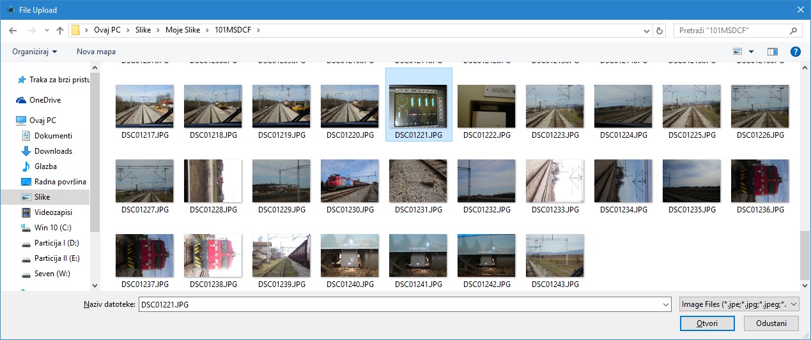Expand the file name history dropdown

click(665, 305)
